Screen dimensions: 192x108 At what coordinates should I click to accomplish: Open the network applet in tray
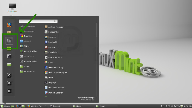[x=169, y=106]
